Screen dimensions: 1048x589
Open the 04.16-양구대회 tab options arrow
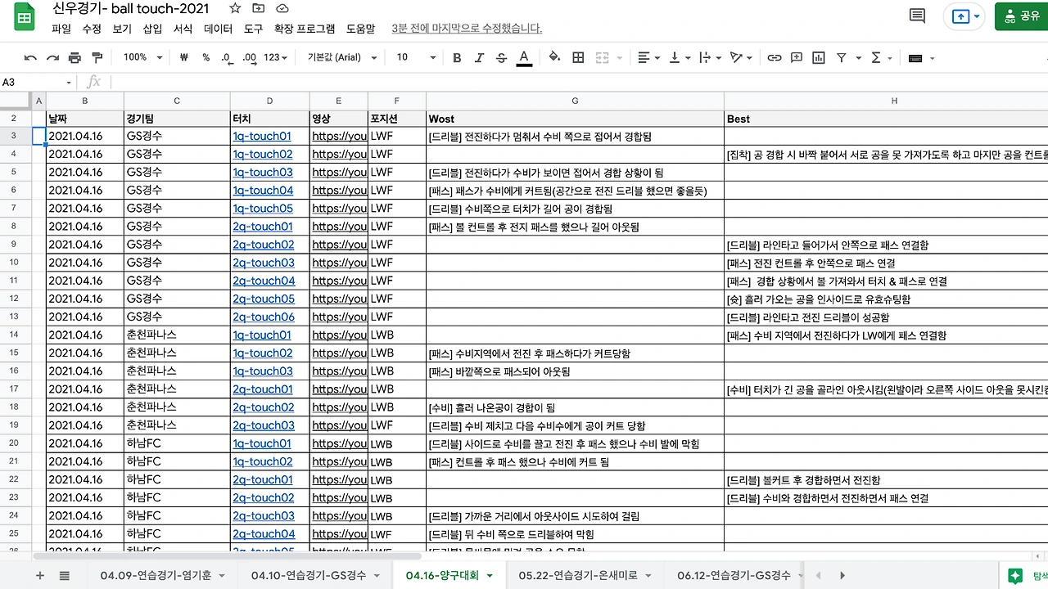[x=490, y=576]
